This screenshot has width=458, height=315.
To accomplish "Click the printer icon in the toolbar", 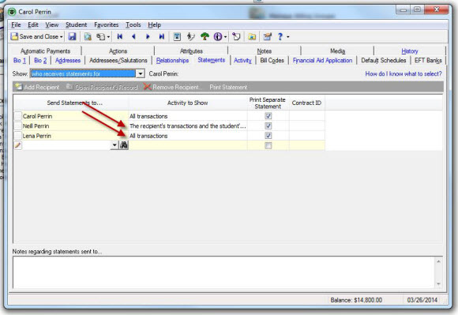I will click(101, 36).
